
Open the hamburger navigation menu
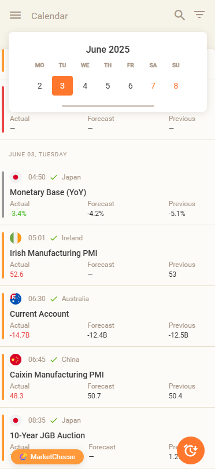15,16
